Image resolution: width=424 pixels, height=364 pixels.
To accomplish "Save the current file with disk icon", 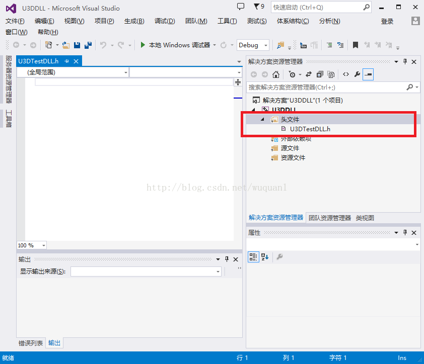I will click(77, 45).
